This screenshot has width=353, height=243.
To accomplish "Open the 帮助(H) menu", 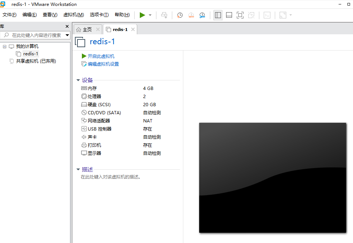I will point(122,15).
